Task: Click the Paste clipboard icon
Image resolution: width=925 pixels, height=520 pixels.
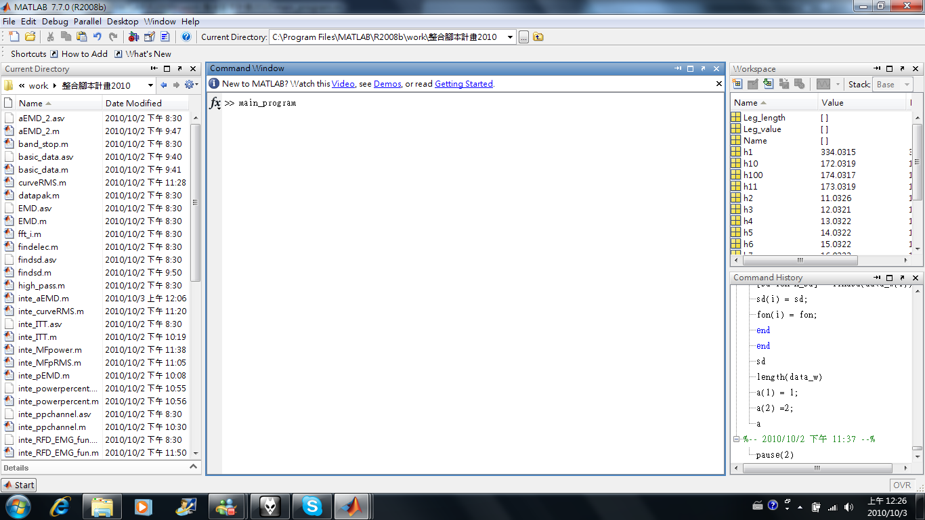Action: pos(81,37)
